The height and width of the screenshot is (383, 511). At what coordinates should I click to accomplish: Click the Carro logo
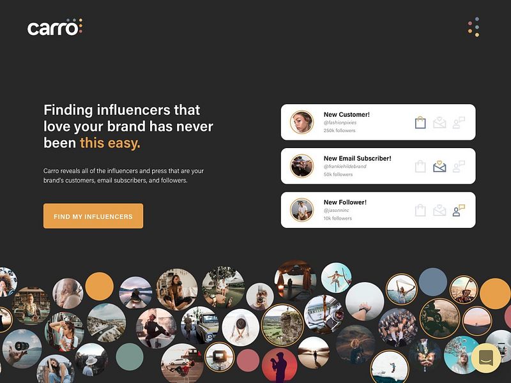coord(55,27)
